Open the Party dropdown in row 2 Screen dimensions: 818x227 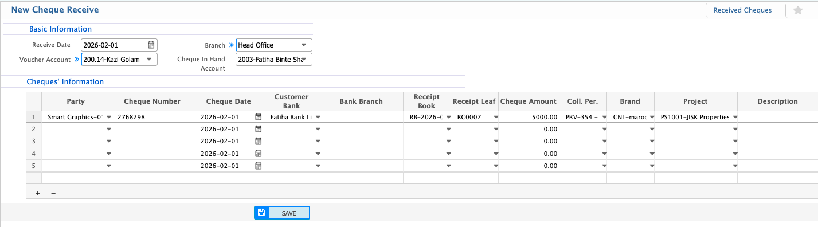tap(108, 129)
